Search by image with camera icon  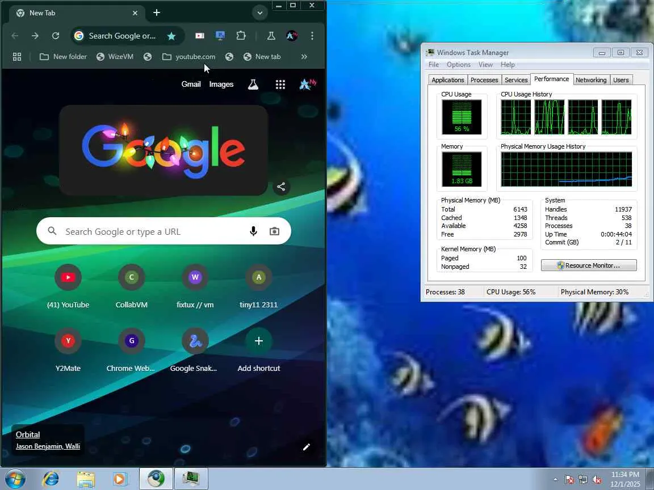point(274,231)
